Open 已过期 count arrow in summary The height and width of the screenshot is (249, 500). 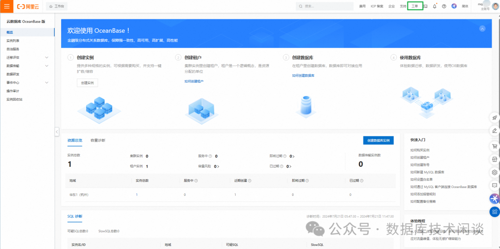pyautogui.click(x=290, y=166)
